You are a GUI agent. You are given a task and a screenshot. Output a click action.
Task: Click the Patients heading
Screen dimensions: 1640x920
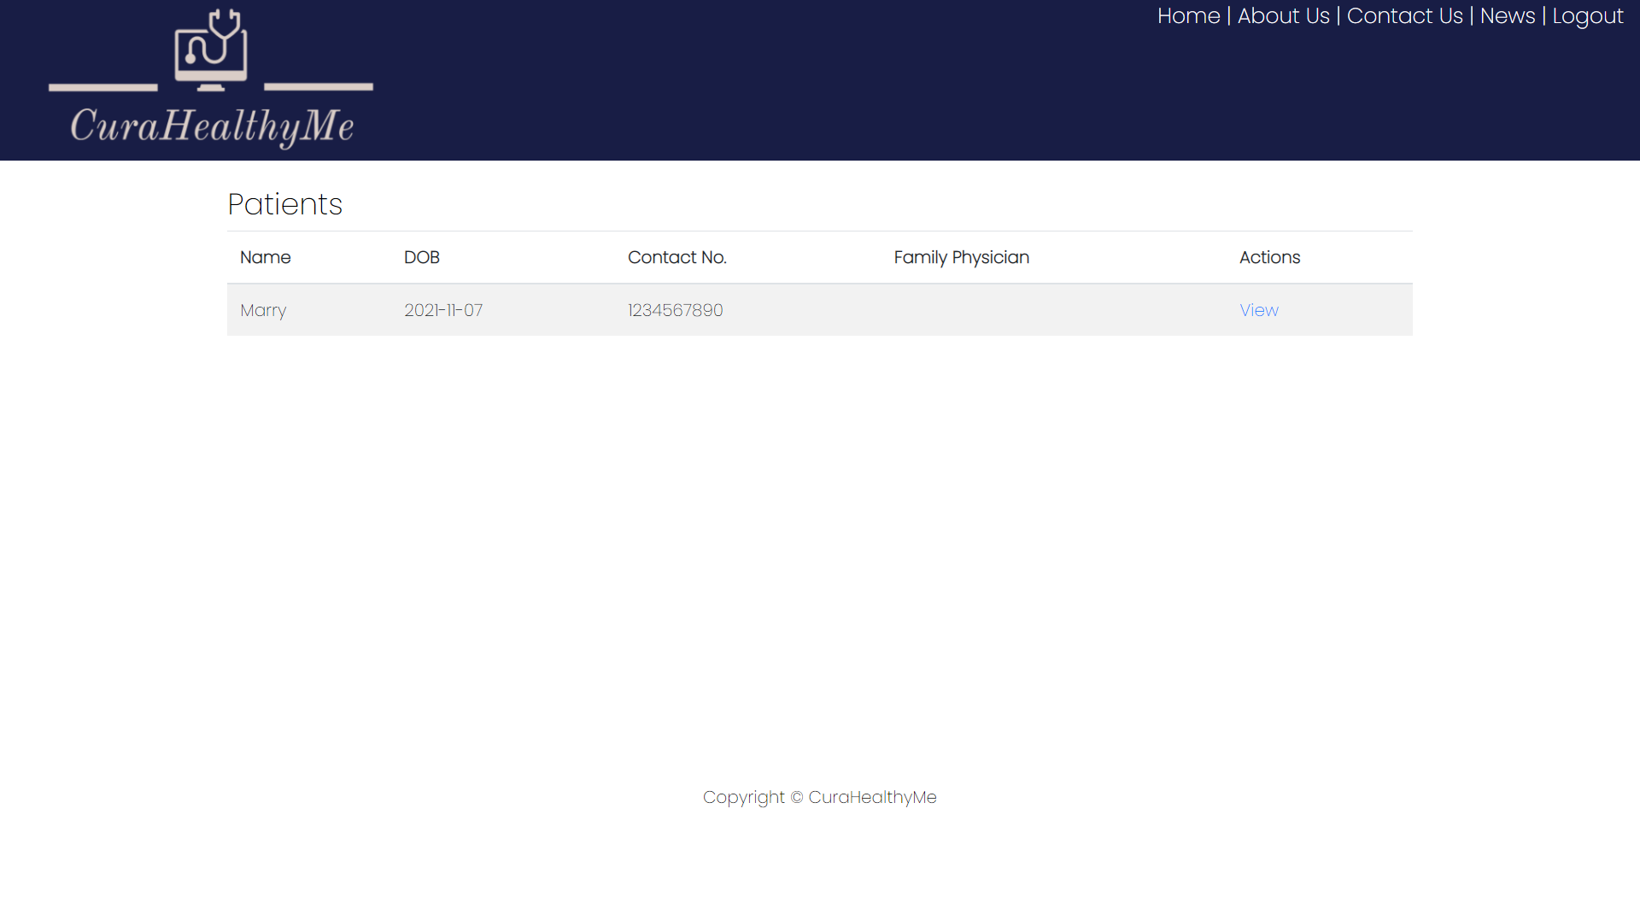(x=285, y=204)
